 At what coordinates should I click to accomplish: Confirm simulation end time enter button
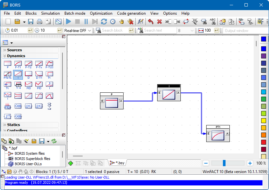click(59, 30)
